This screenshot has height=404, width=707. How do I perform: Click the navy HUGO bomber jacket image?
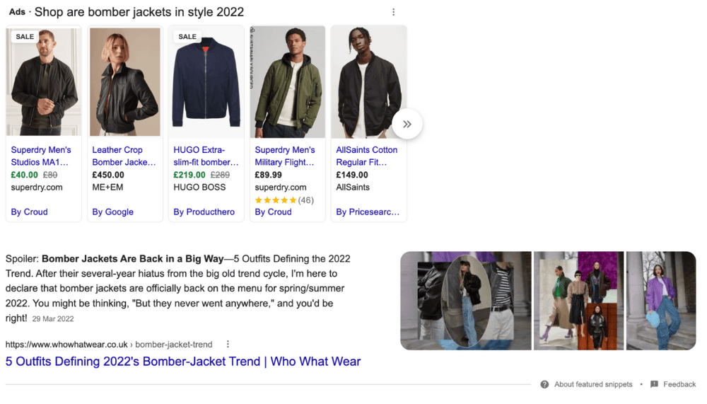[x=206, y=81]
